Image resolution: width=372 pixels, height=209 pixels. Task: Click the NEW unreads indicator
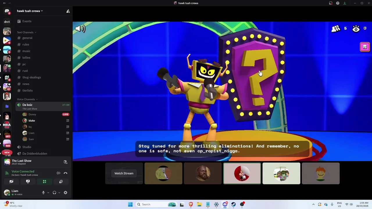tap(7, 152)
